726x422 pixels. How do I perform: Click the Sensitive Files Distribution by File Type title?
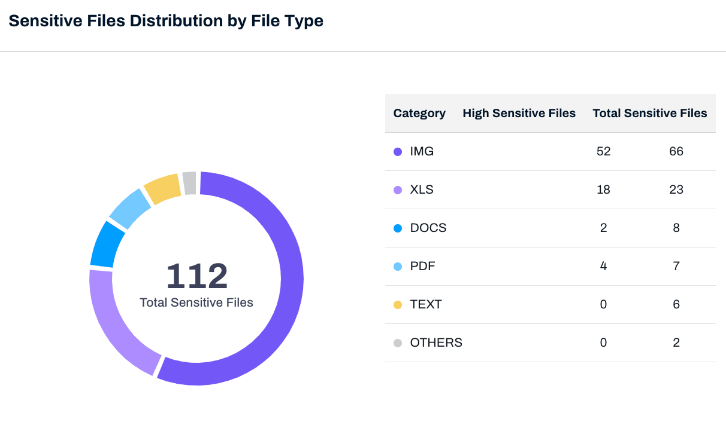pos(166,21)
